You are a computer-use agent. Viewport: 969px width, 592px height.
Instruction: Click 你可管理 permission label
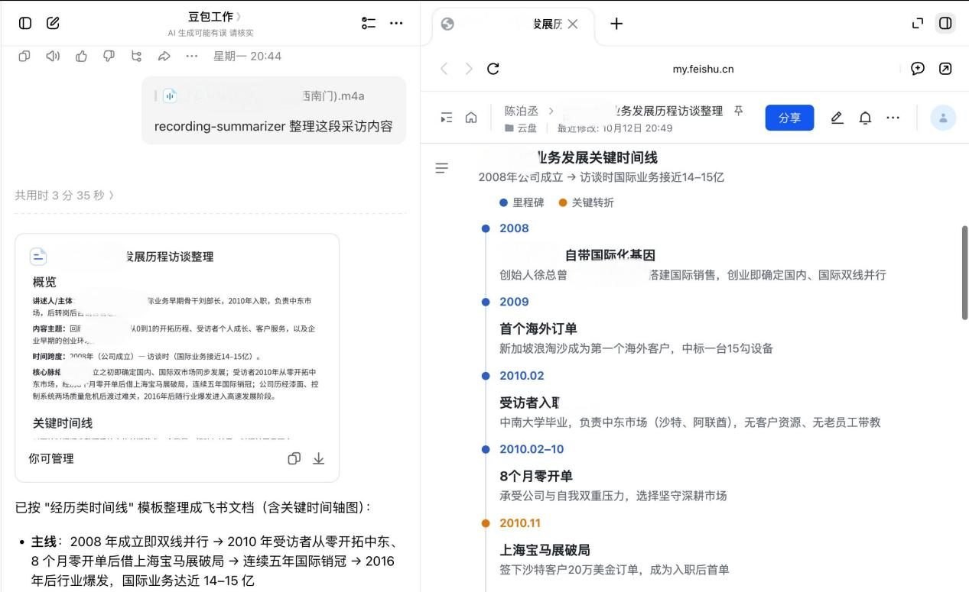[x=51, y=458]
